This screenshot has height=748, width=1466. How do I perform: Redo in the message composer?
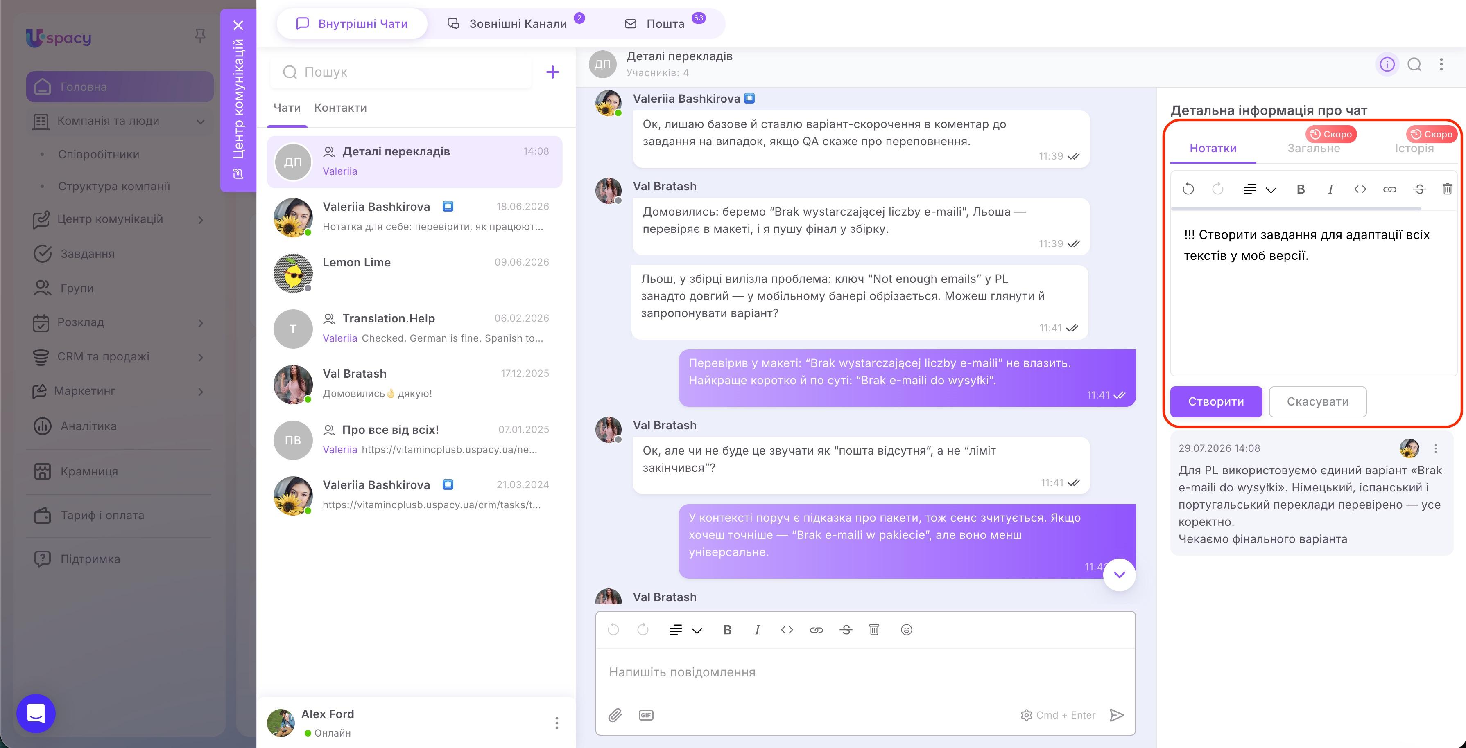click(643, 630)
